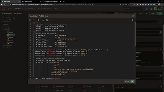Viewport: 164px width, 92px height.
Task: Select the After Processing tree node
Action: tap(7, 45)
